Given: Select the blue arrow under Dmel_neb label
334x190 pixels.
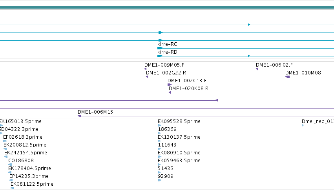Looking at the screenshot, I should click(303, 125).
